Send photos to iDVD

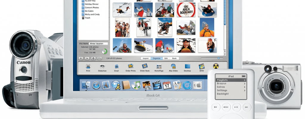click(x=202, y=66)
